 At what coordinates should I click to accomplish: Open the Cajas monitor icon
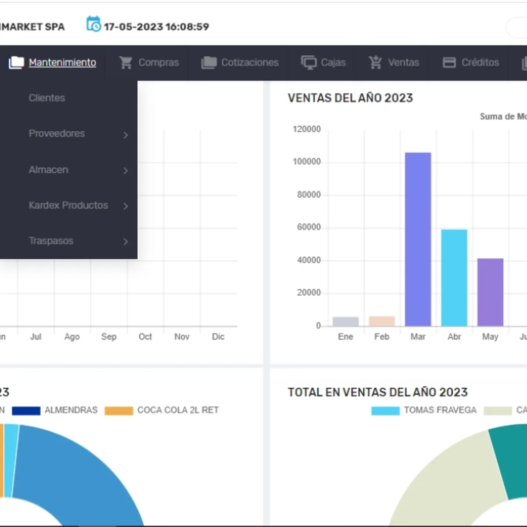(x=309, y=62)
